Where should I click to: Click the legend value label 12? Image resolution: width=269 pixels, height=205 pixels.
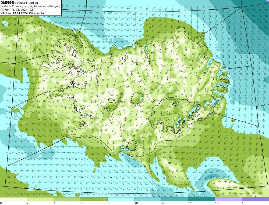pos(163,203)
